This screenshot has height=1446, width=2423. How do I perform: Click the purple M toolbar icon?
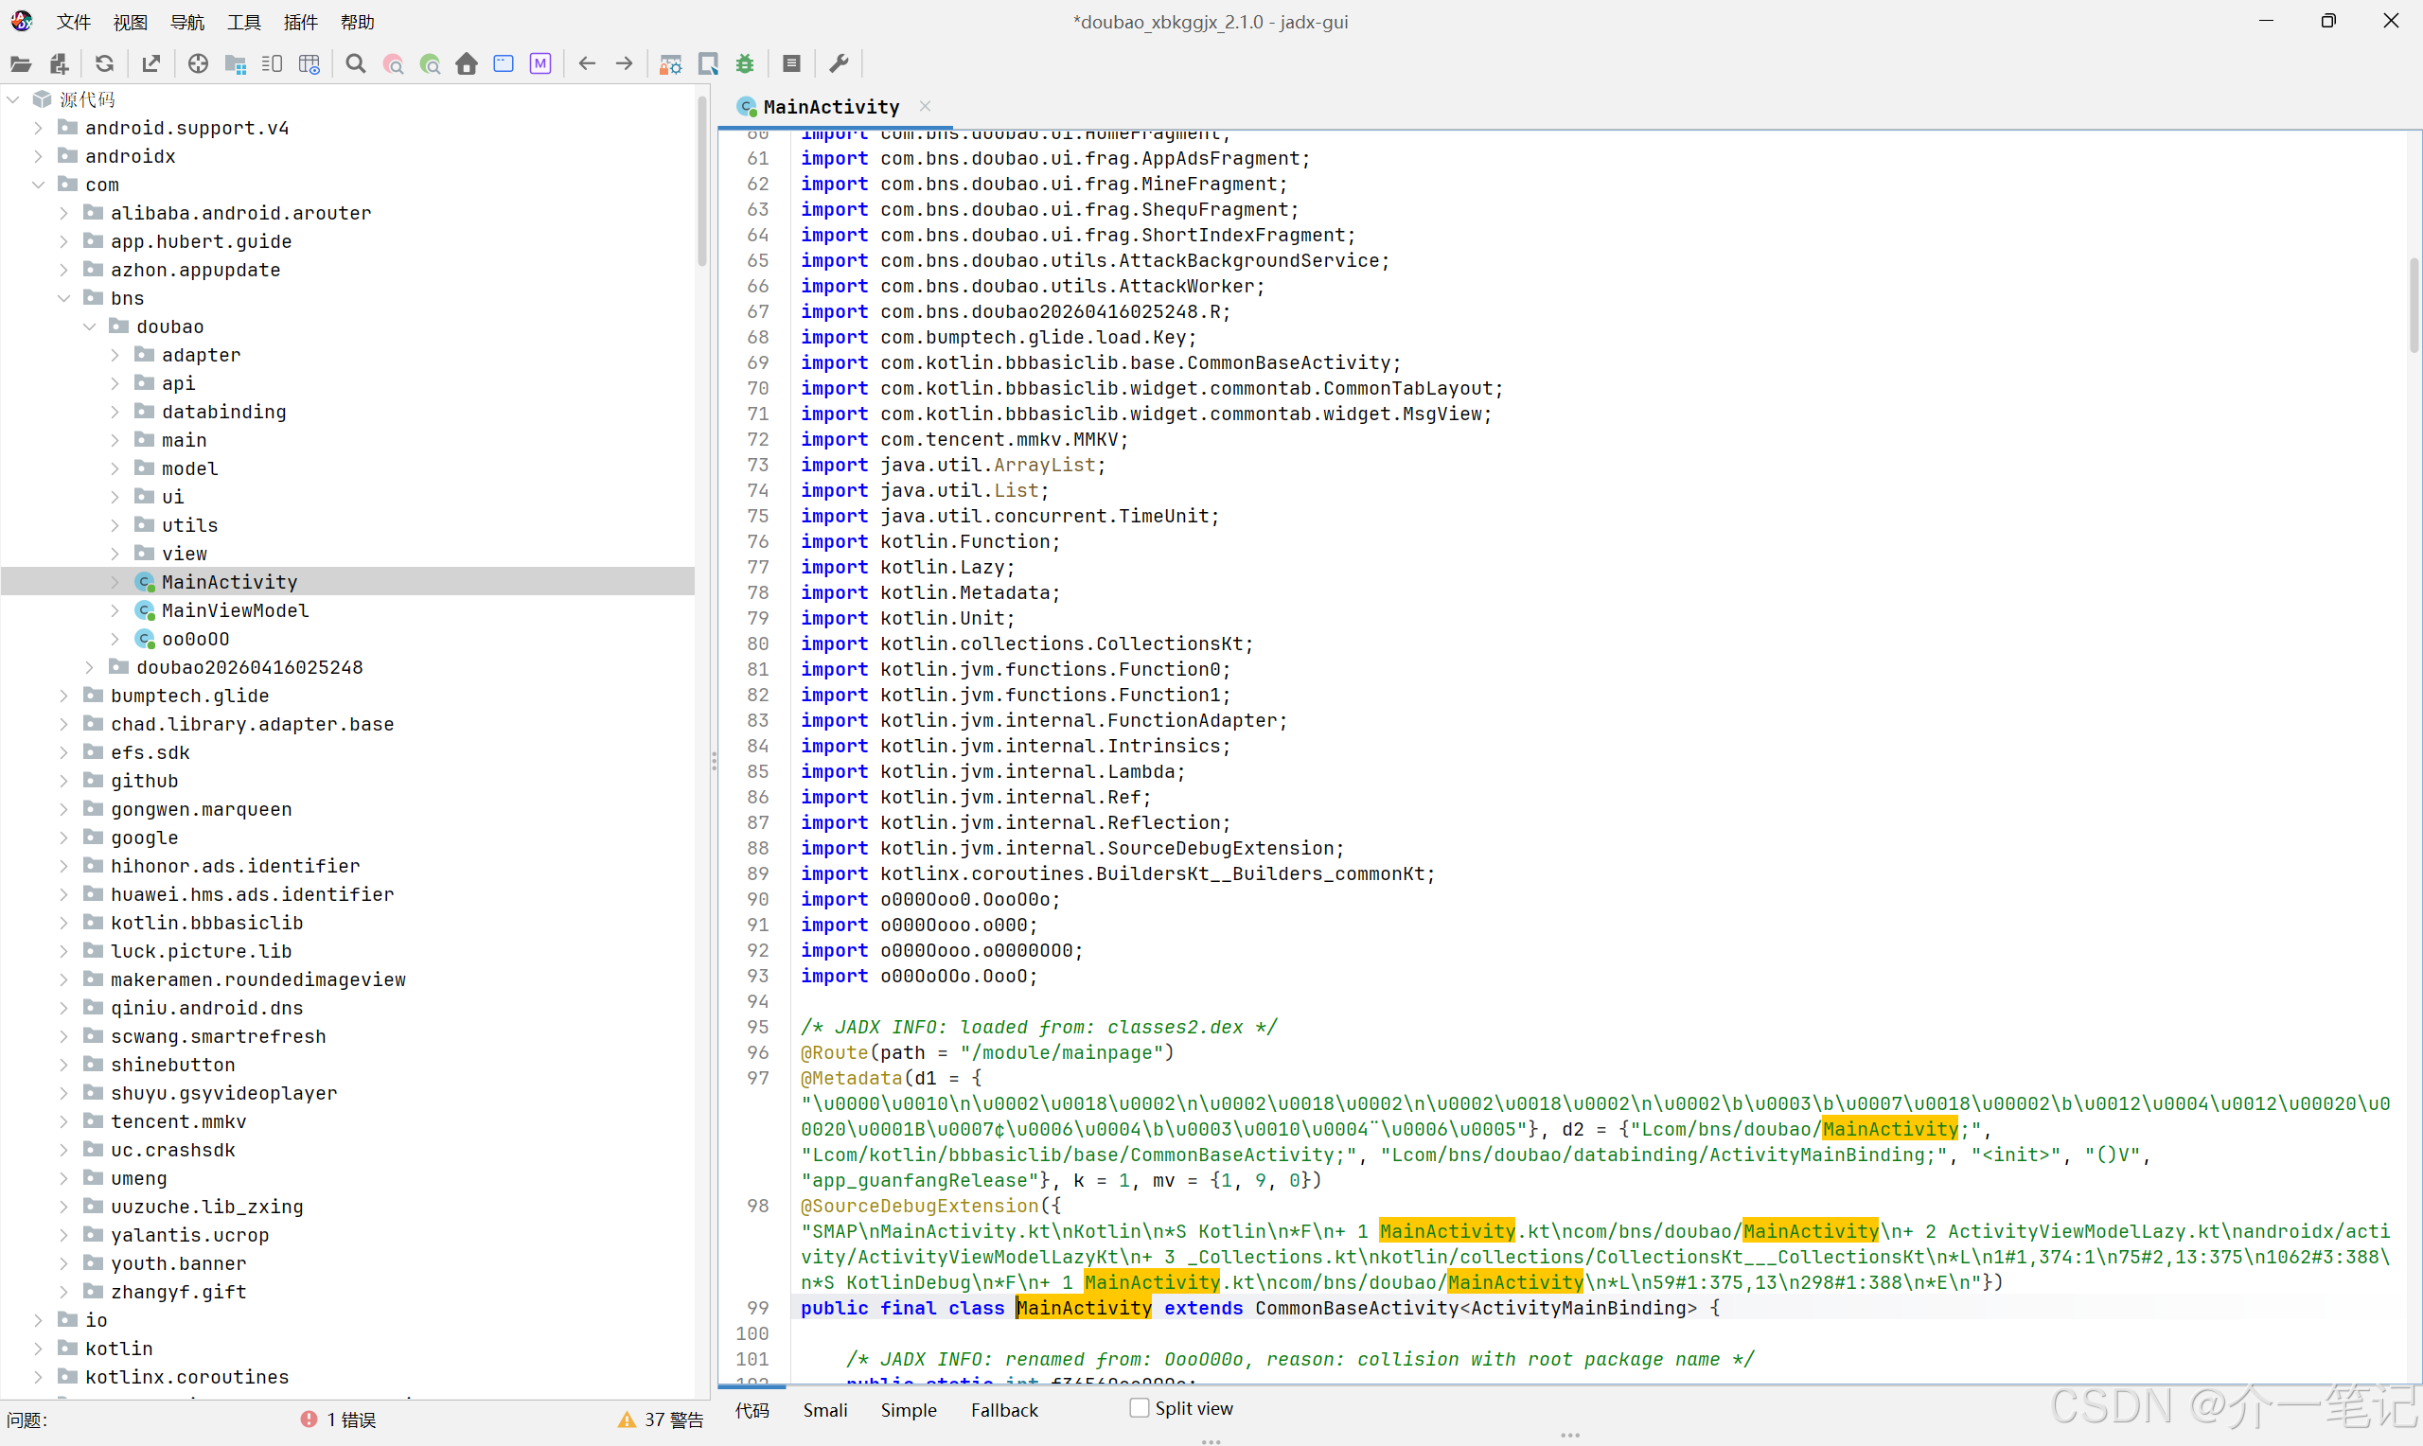(x=540, y=64)
